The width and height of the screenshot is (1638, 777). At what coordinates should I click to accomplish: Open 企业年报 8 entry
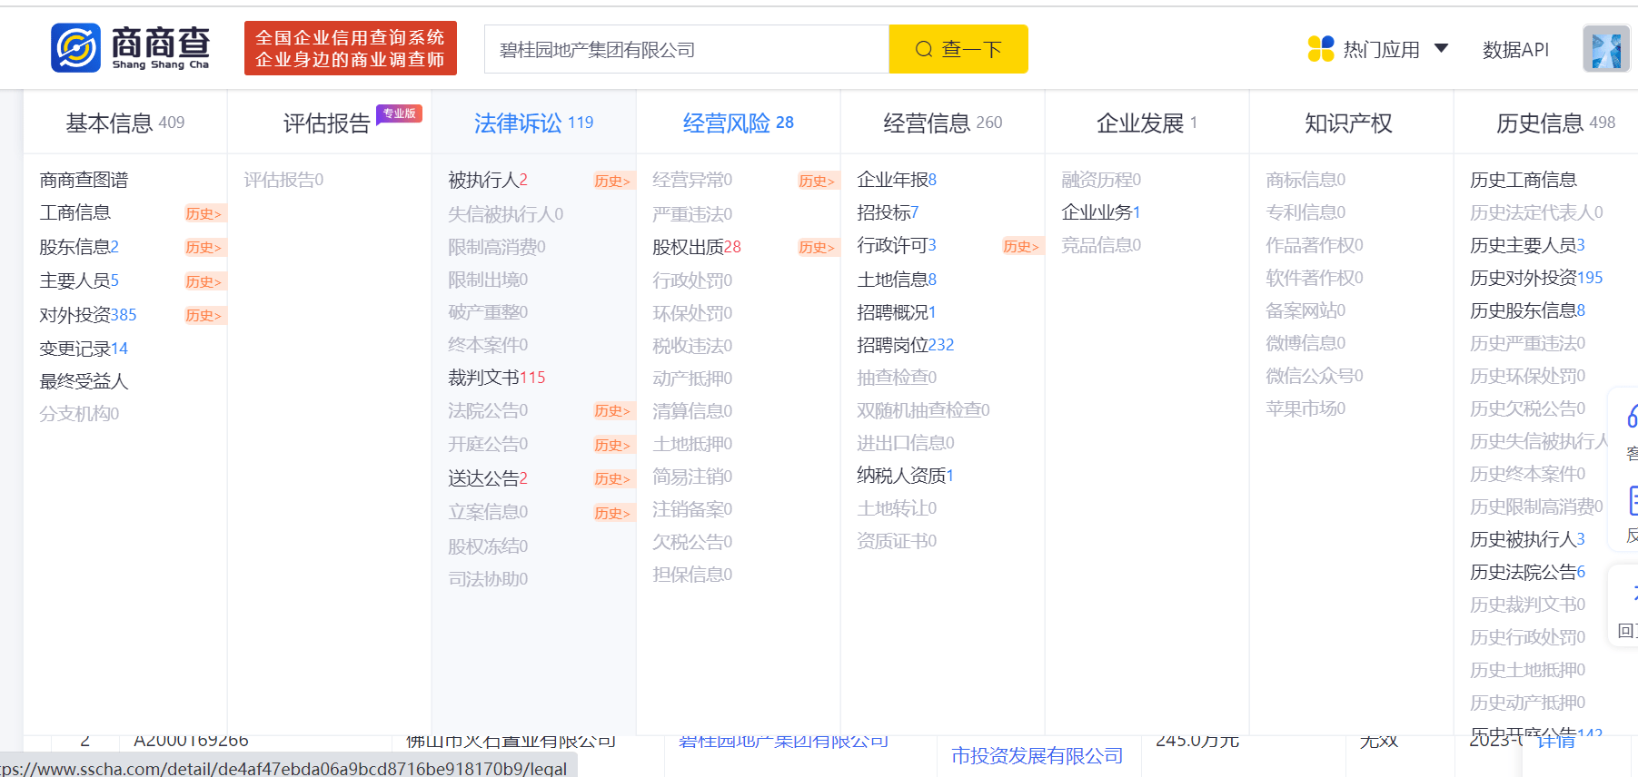pyautogui.click(x=897, y=180)
